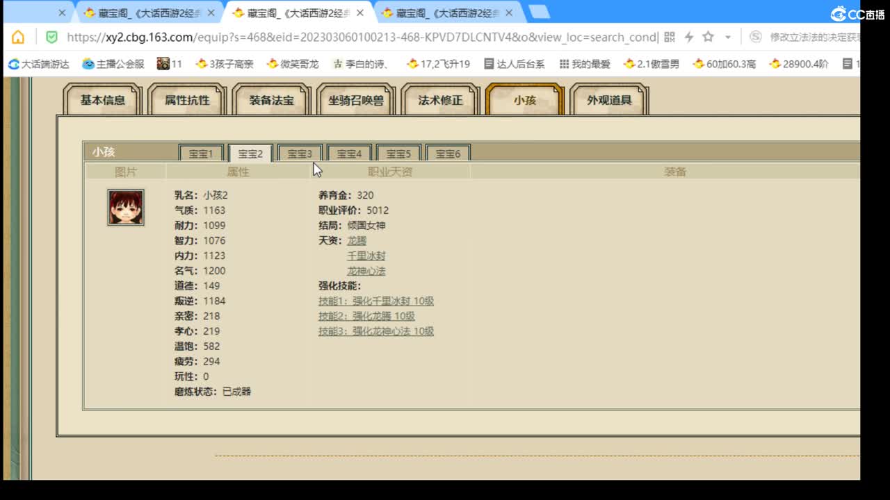Open the 外观道具 tab

point(609,100)
